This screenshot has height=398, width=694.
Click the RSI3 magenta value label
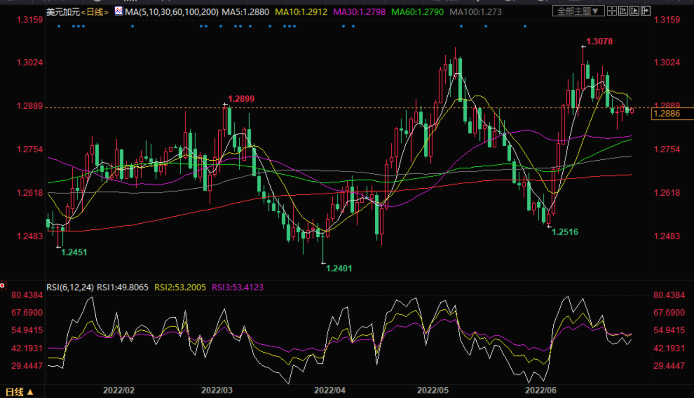coord(237,287)
